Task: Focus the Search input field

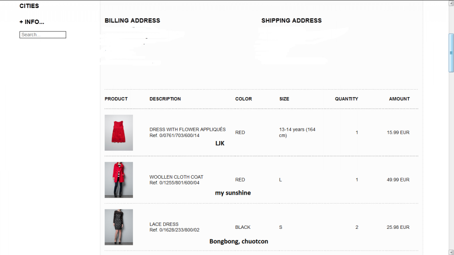Action: pyautogui.click(x=43, y=35)
